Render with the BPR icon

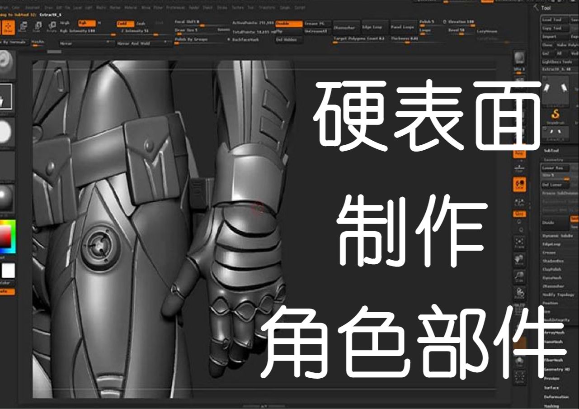point(519,57)
